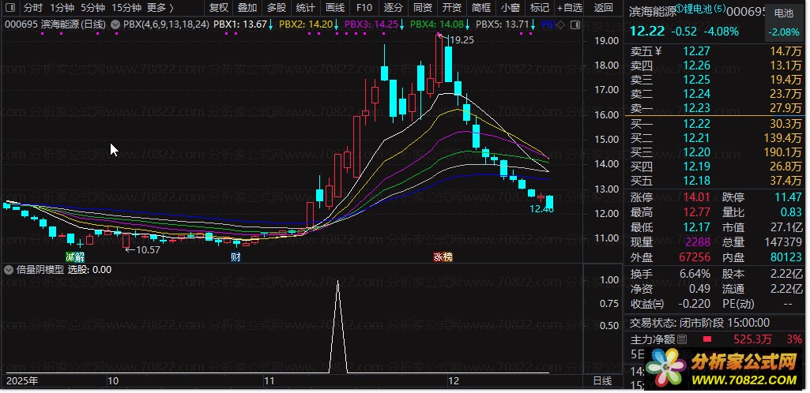Click the diamond icon after PBX5
This screenshot has height=393, width=810.
click(560, 24)
